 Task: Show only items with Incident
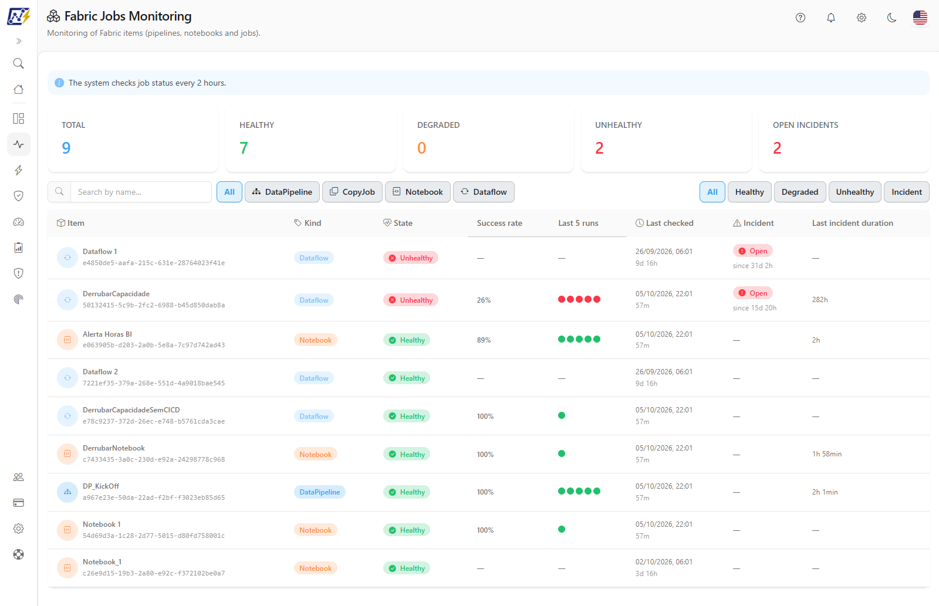[907, 192]
